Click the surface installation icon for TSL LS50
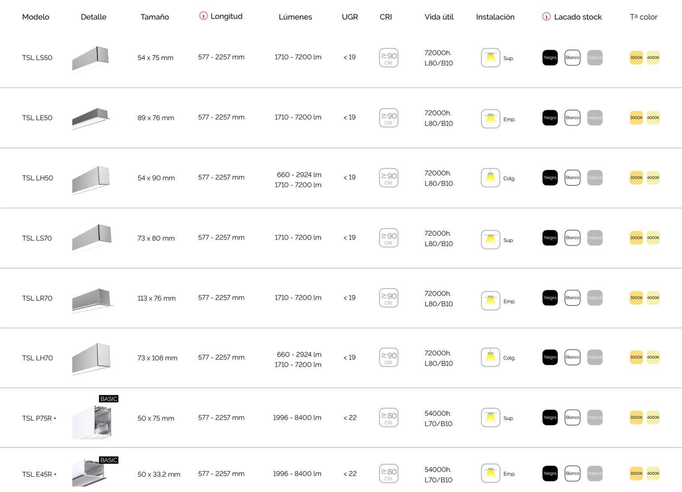Image resolution: width=682 pixels, height=492 pixels. 490,58
